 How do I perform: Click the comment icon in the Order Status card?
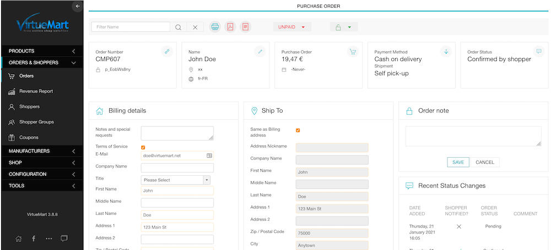[539, 51]
